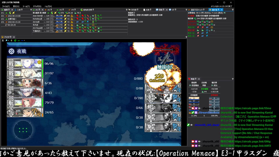
Task: Pin the 任務 tab
Action: coord(151,10)
